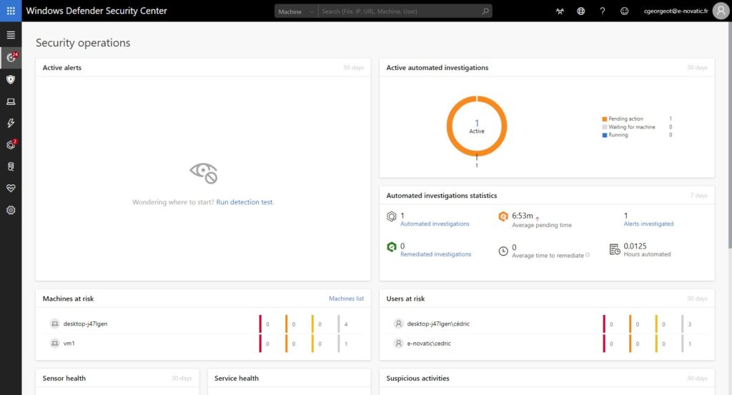Click the user icon beside e-novatic\cedric

tap(398, 344)
